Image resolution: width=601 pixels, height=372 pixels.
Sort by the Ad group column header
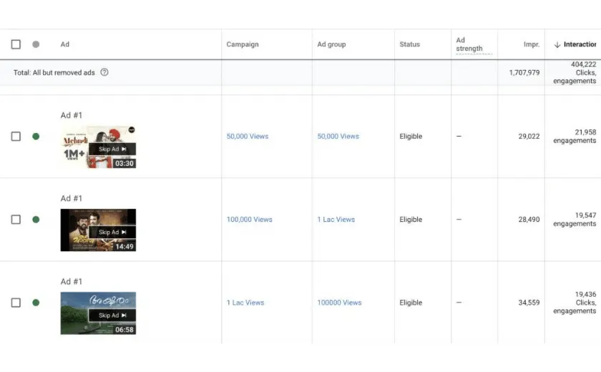click(331, 44)
